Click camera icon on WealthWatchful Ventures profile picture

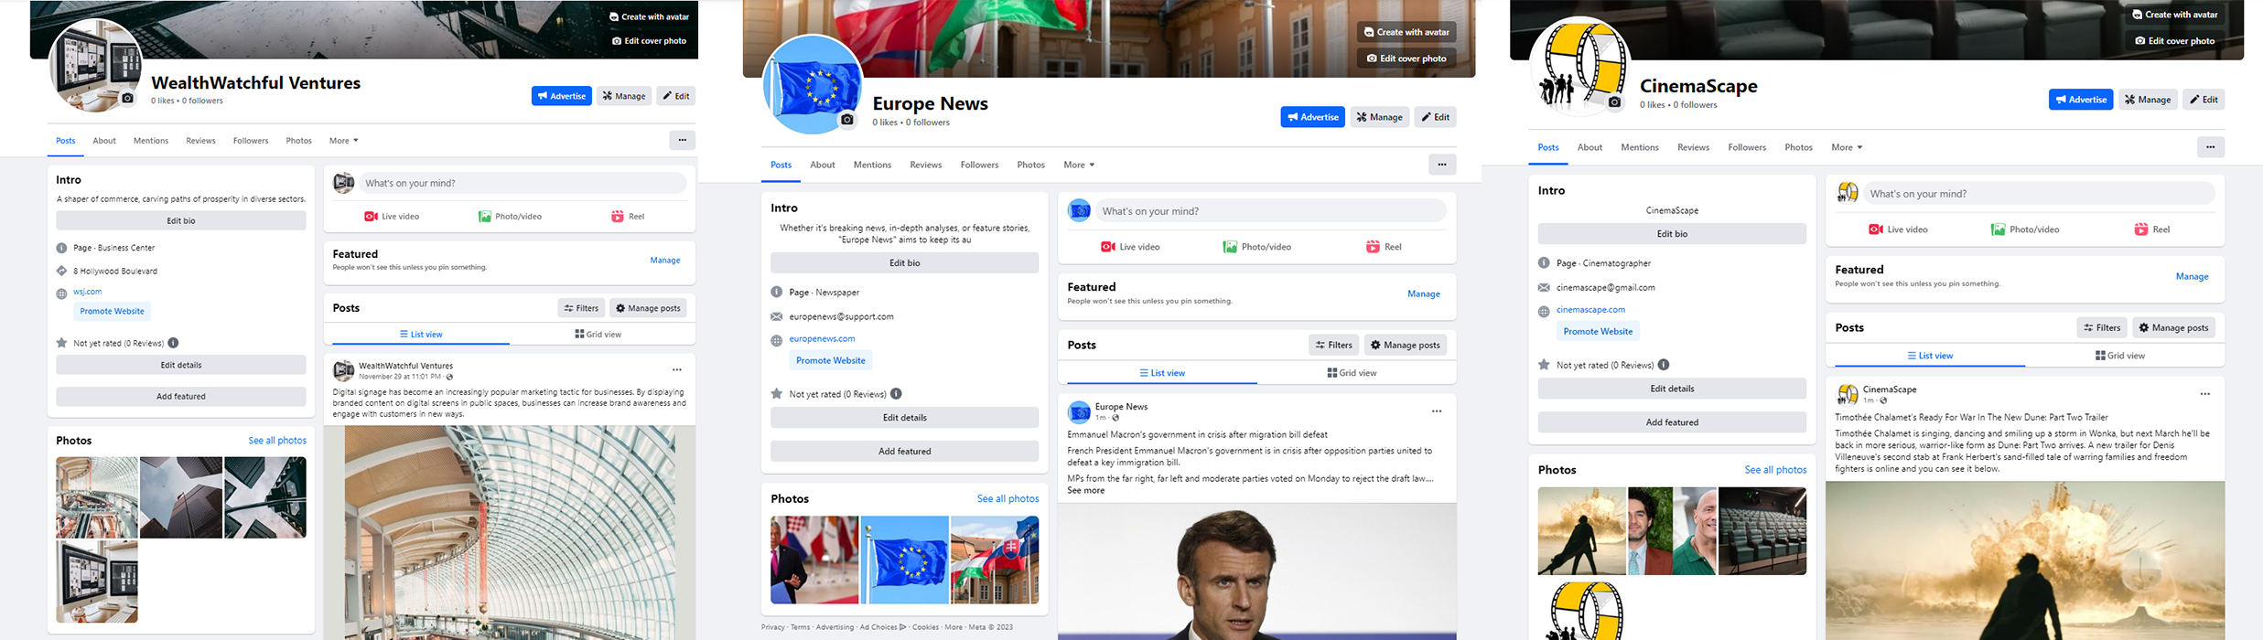(x=127, y=99)
